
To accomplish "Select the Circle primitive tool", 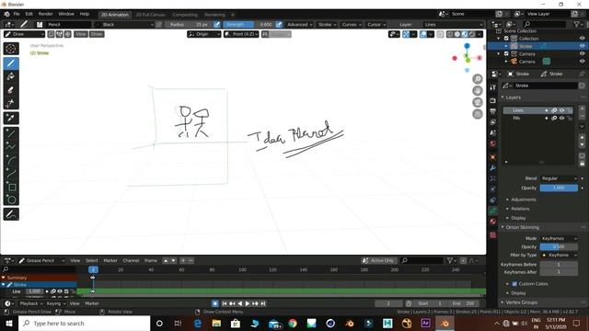I will coord(11,200).
